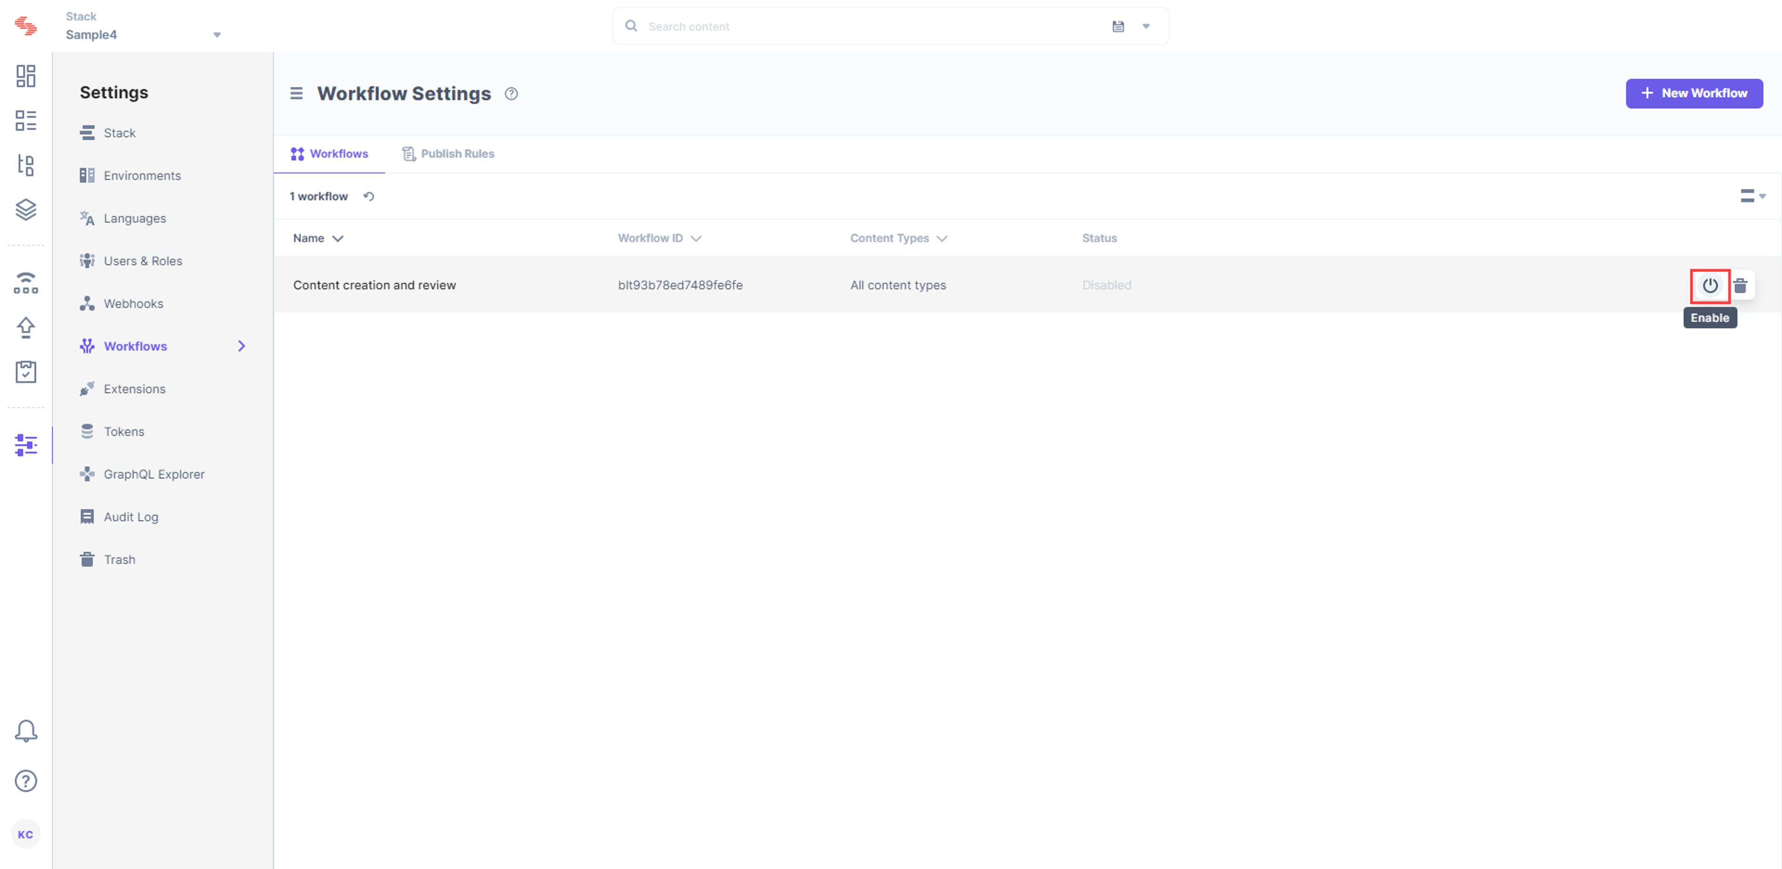This screenshot has height=869, width=1782.
Task: Open Users & Roles settings
Action: [131, 261]
